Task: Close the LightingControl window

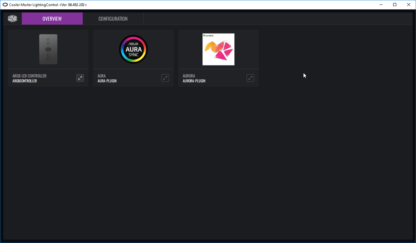Action: (x=409, y=5)
